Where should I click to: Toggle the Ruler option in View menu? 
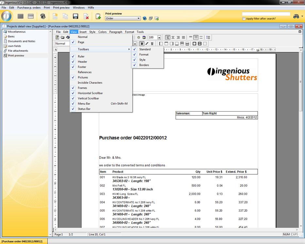(81, 57)
